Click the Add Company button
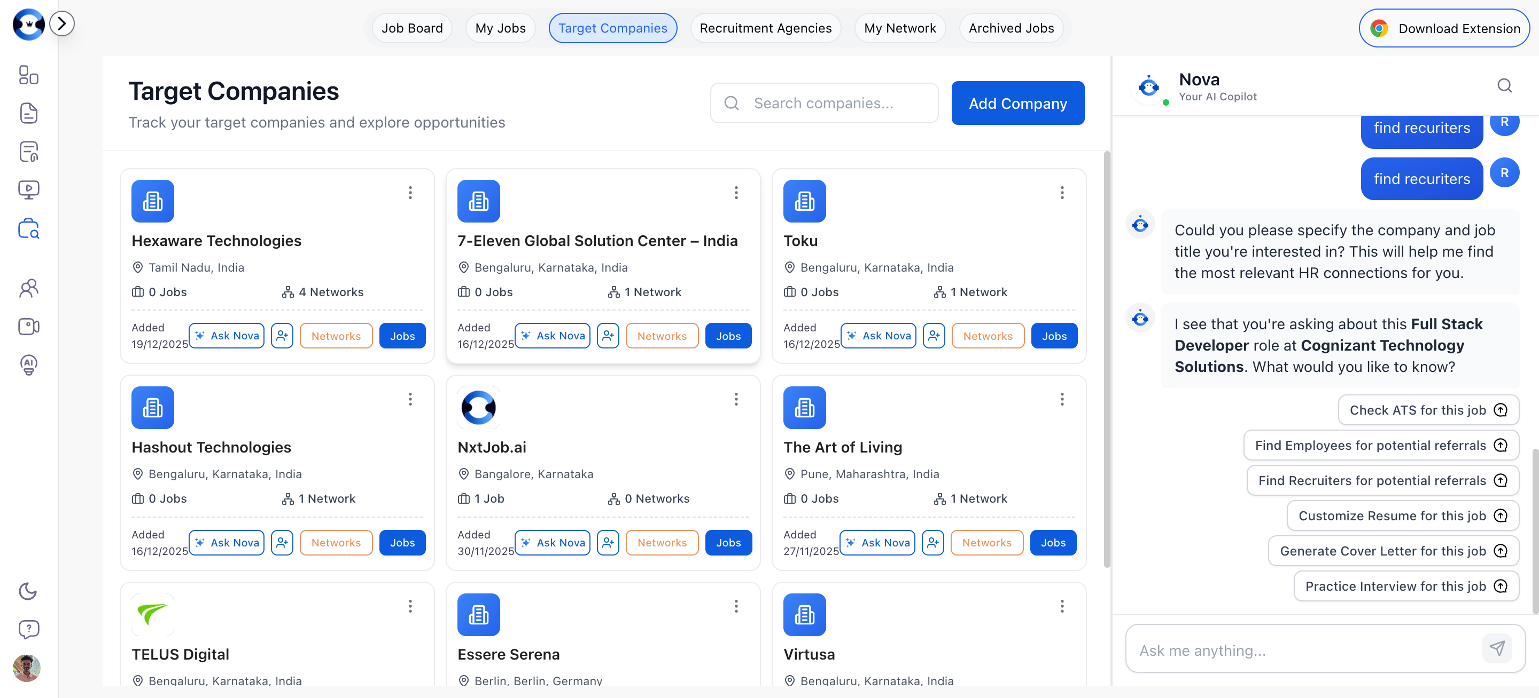1539x698 pixels. pos(1018,102)
